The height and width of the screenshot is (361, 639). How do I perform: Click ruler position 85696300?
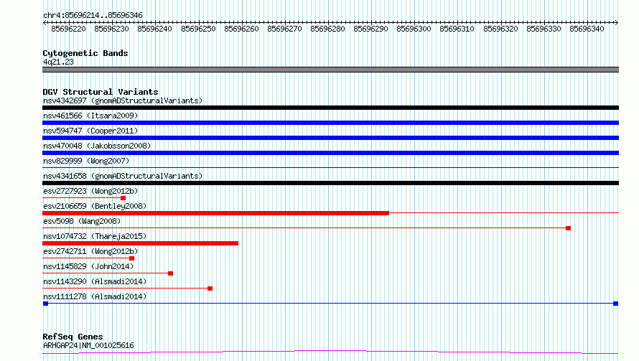point(414,29)
